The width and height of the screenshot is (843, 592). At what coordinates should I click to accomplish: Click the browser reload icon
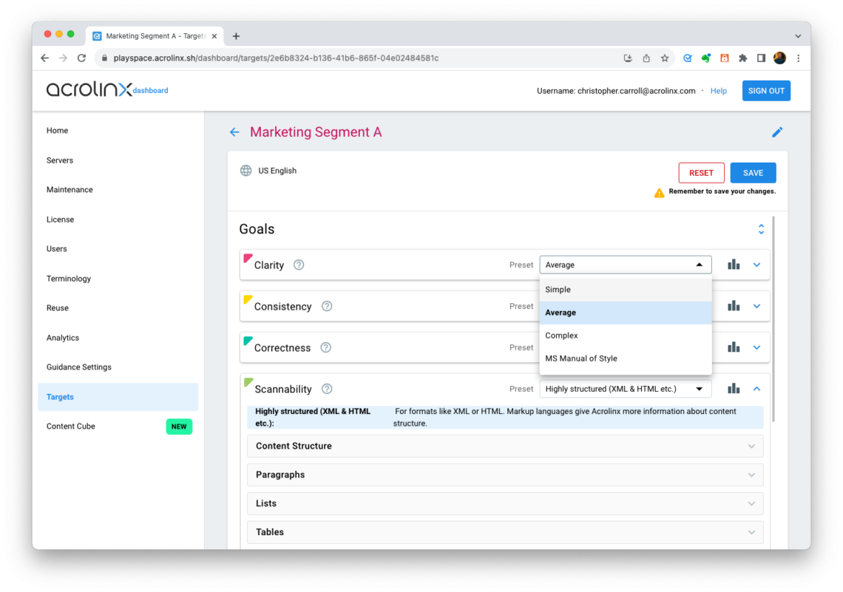pos(82,58)
